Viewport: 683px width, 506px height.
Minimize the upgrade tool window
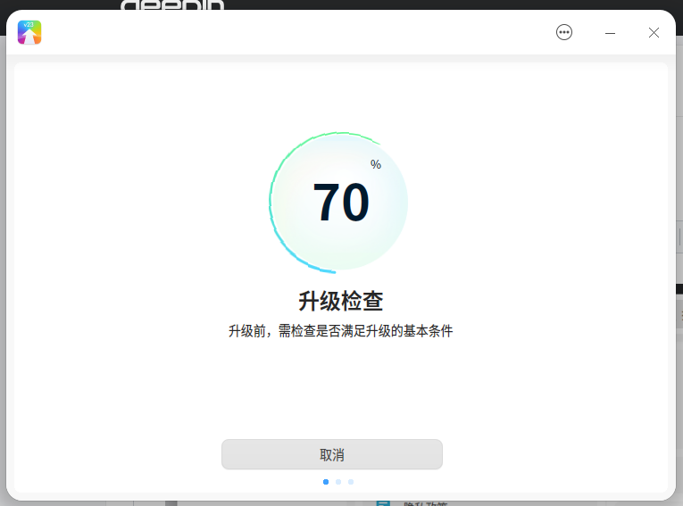pos(610,33)
